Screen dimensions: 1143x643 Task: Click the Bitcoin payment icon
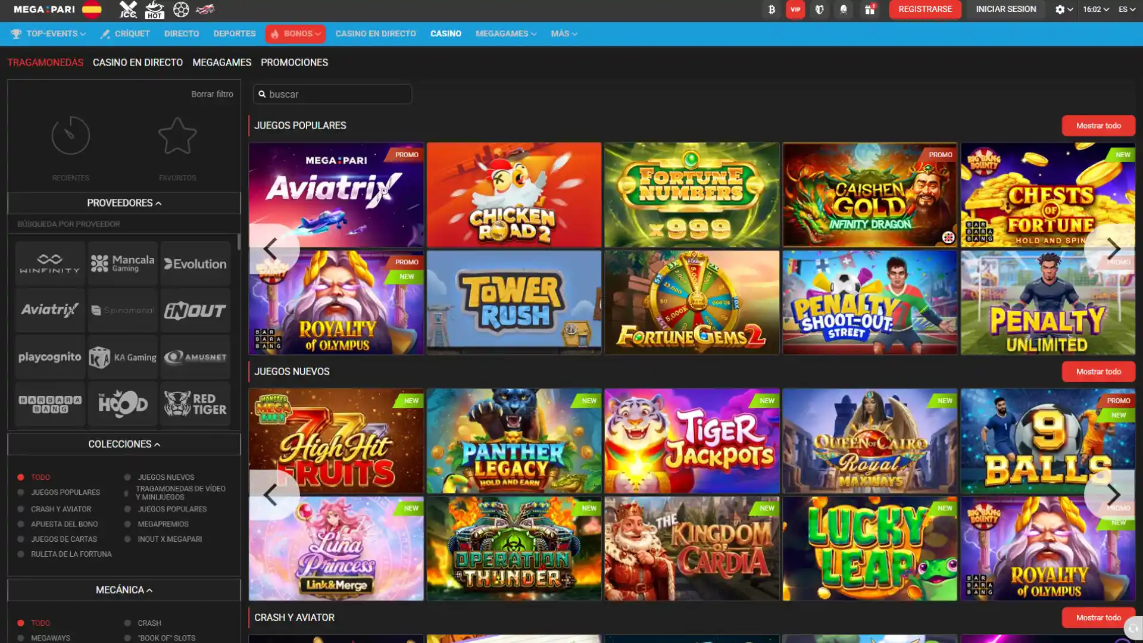pyautogui.click(x=772, y=10)
